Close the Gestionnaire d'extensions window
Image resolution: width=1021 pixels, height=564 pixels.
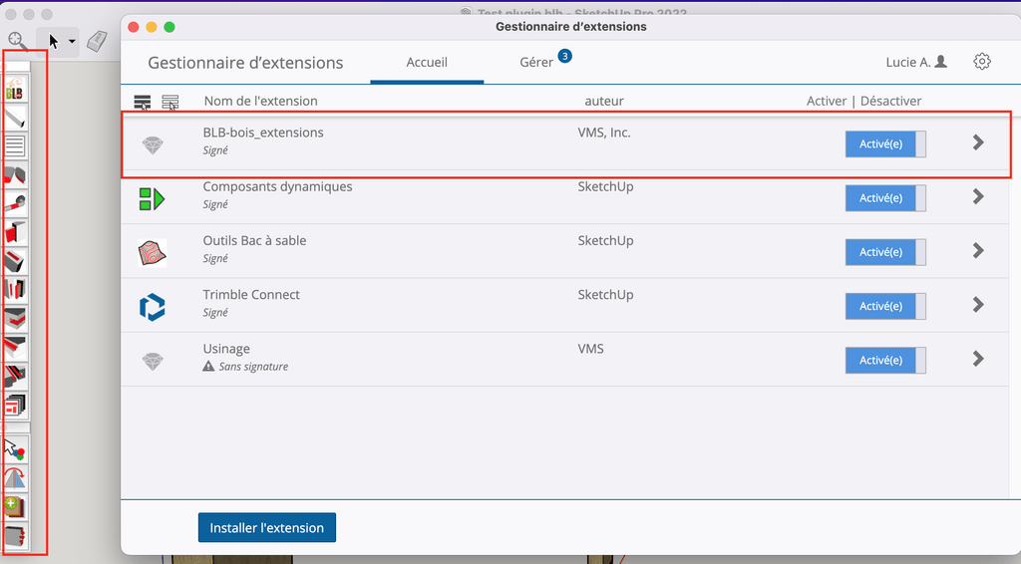pos(134,27)
